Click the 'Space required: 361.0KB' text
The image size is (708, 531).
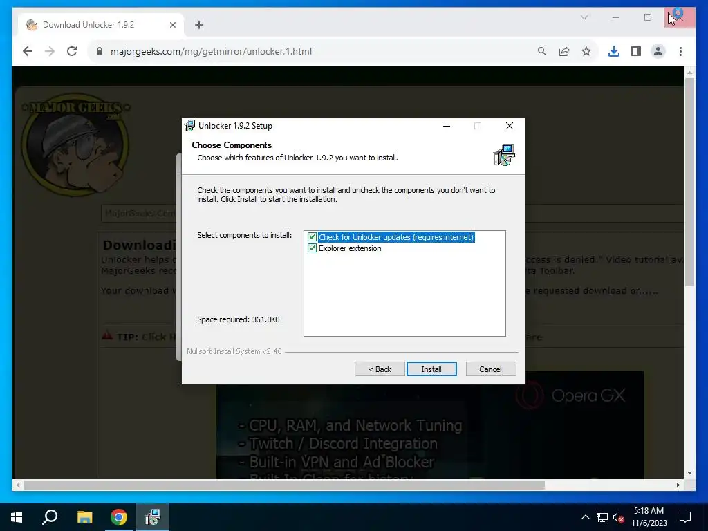239,319
